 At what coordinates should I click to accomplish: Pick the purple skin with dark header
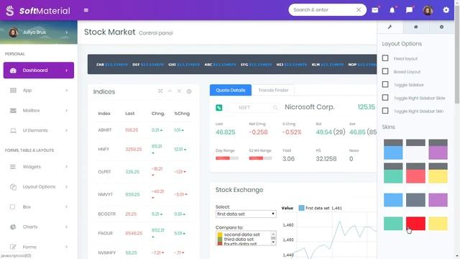click(438, 150)
